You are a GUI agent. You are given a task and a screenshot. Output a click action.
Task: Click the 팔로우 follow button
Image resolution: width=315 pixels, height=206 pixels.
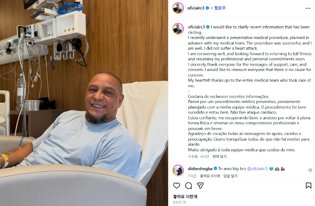coord(220,8)
